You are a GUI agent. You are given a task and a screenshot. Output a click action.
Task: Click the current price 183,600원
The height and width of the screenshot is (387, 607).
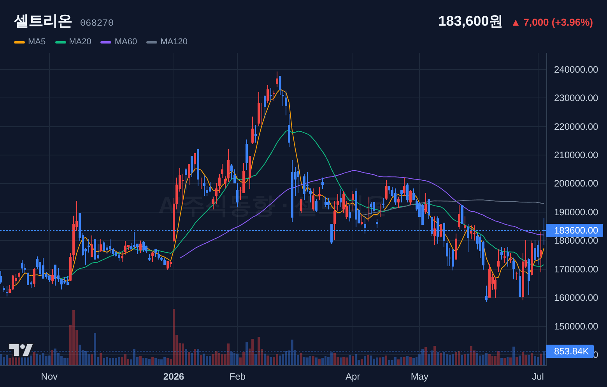(x=470, y=21)
